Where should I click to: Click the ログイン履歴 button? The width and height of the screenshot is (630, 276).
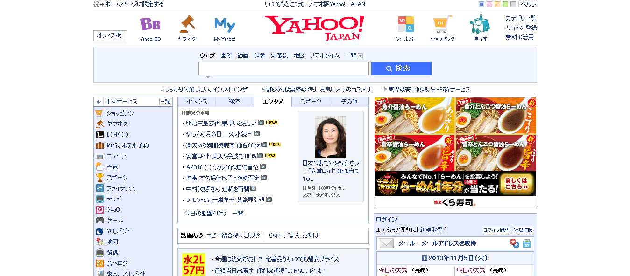coord(496,230)
